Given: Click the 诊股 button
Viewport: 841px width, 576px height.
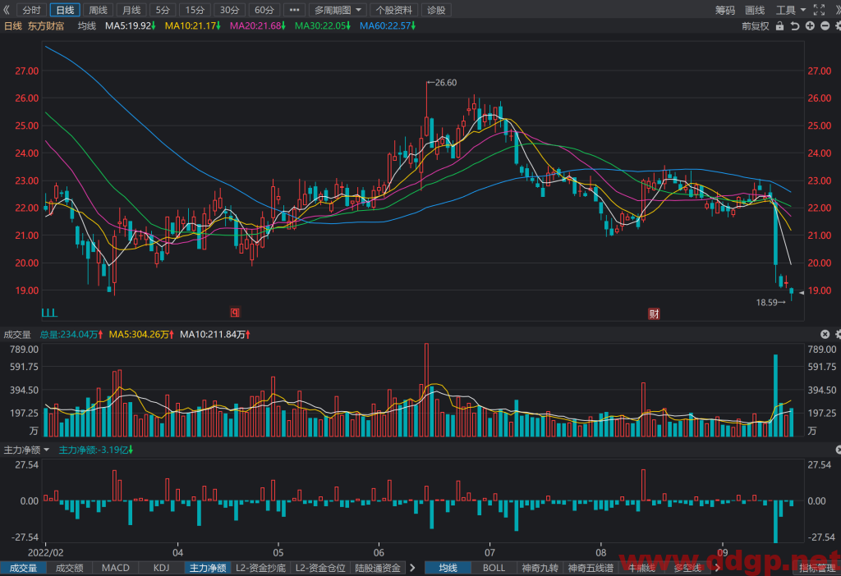Looking at the screenshot, I should click(x=436, y=10).
